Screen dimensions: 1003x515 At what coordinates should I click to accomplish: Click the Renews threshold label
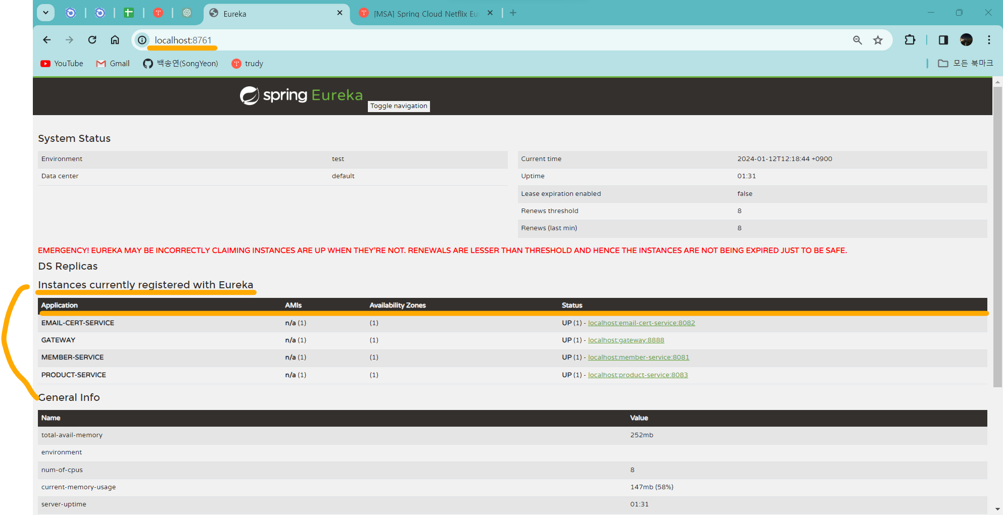550,211
